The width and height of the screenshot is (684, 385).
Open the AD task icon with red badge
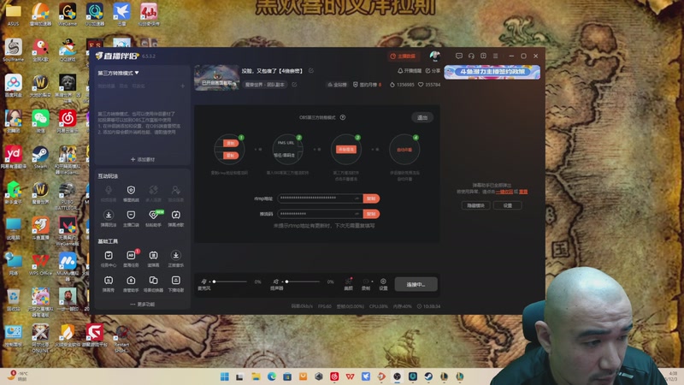point(131,255)
